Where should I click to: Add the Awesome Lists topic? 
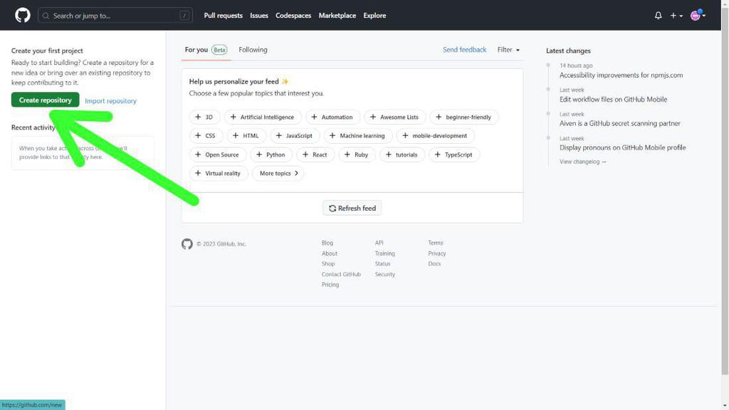(394, 117)
